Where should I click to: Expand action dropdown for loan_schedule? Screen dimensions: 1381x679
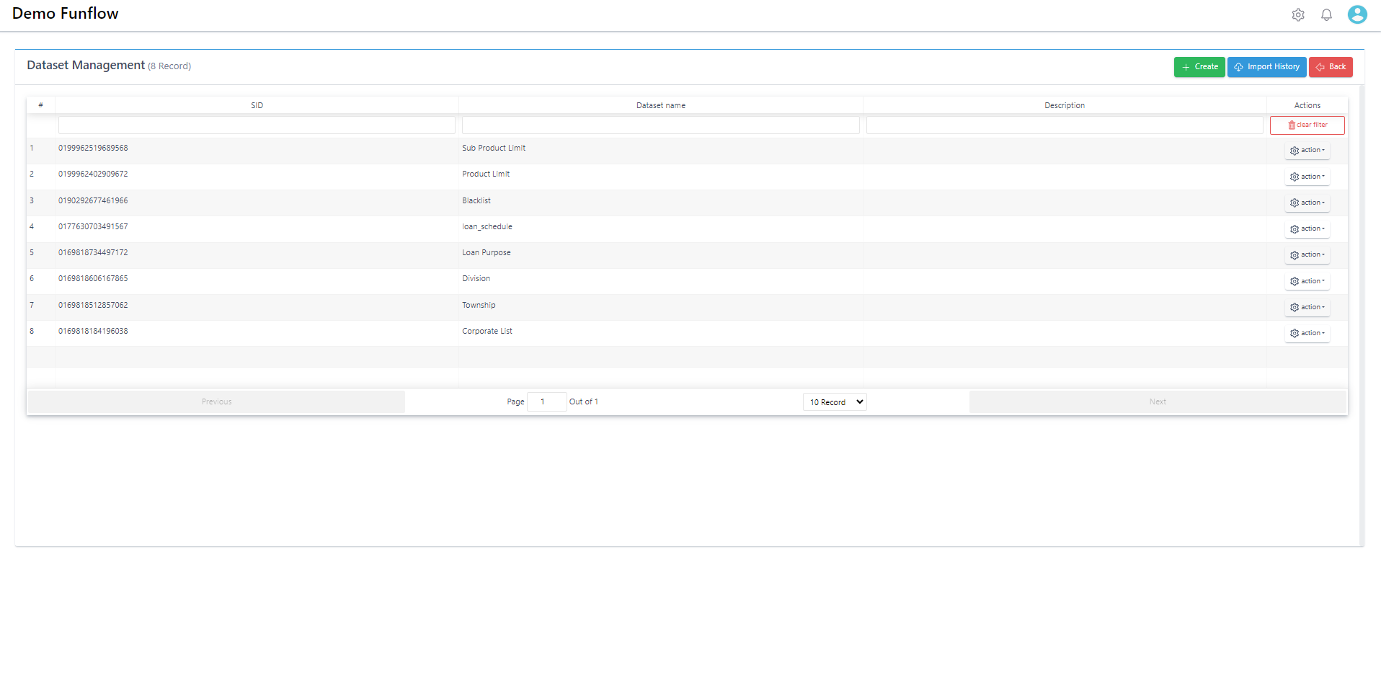coord(1307,229)
